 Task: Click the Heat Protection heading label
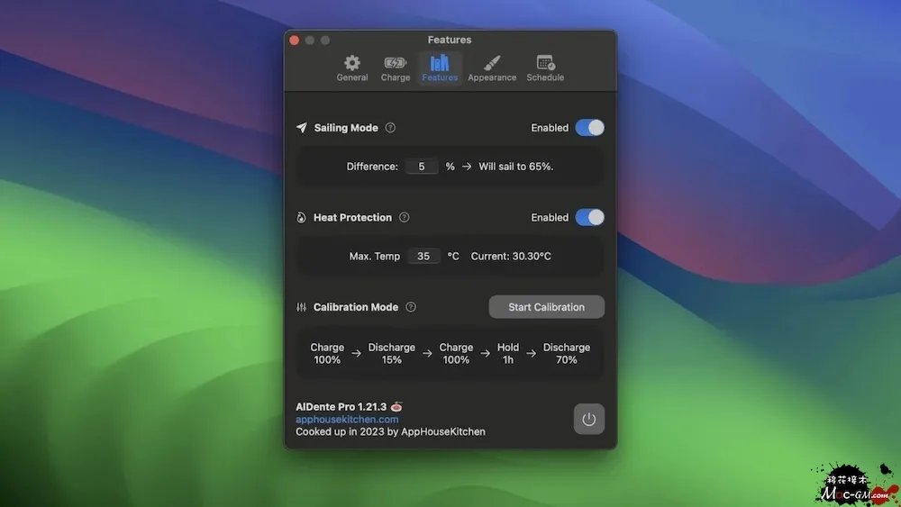(352, 217)
